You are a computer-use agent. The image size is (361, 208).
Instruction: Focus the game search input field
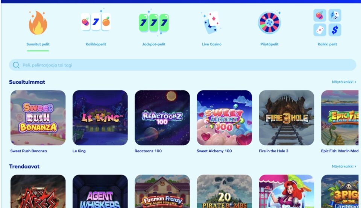(x=183, y=65)
